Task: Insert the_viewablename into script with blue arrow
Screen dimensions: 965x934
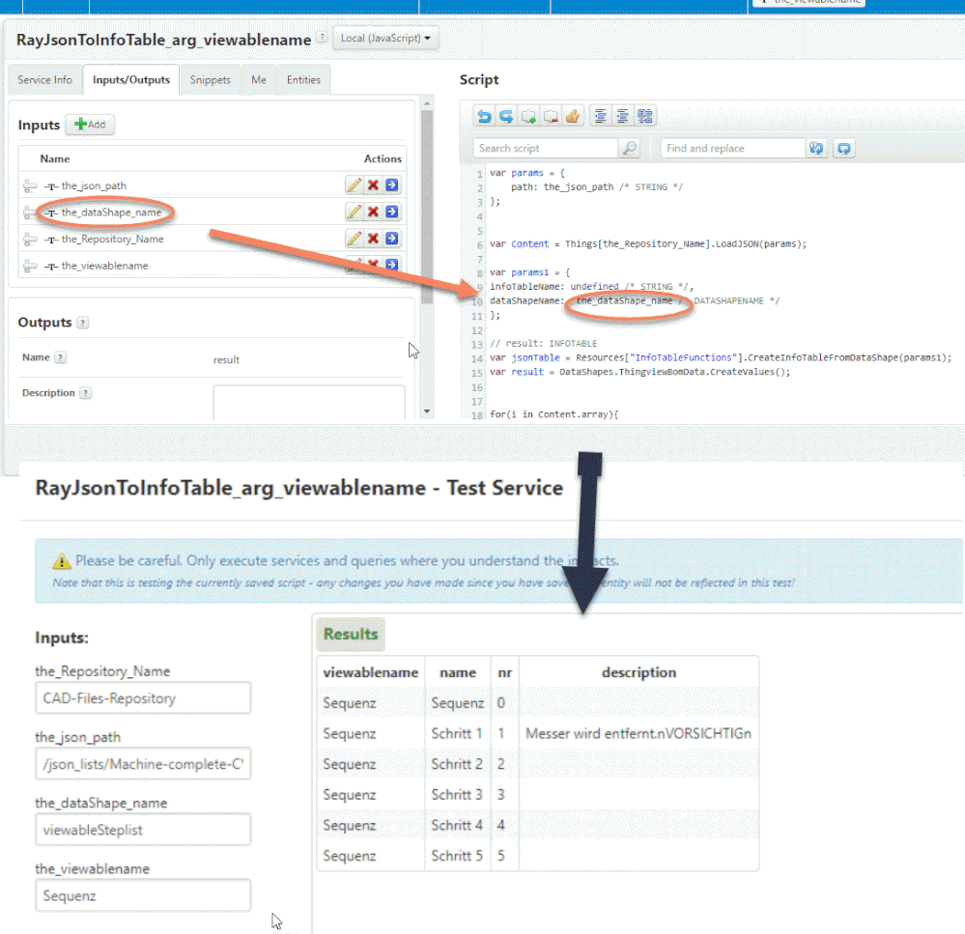Action: coord(392,265)
